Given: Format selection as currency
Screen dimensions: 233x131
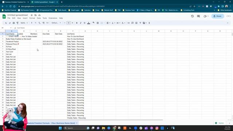Looking at the screenshot, I should (x=32, y=23).
